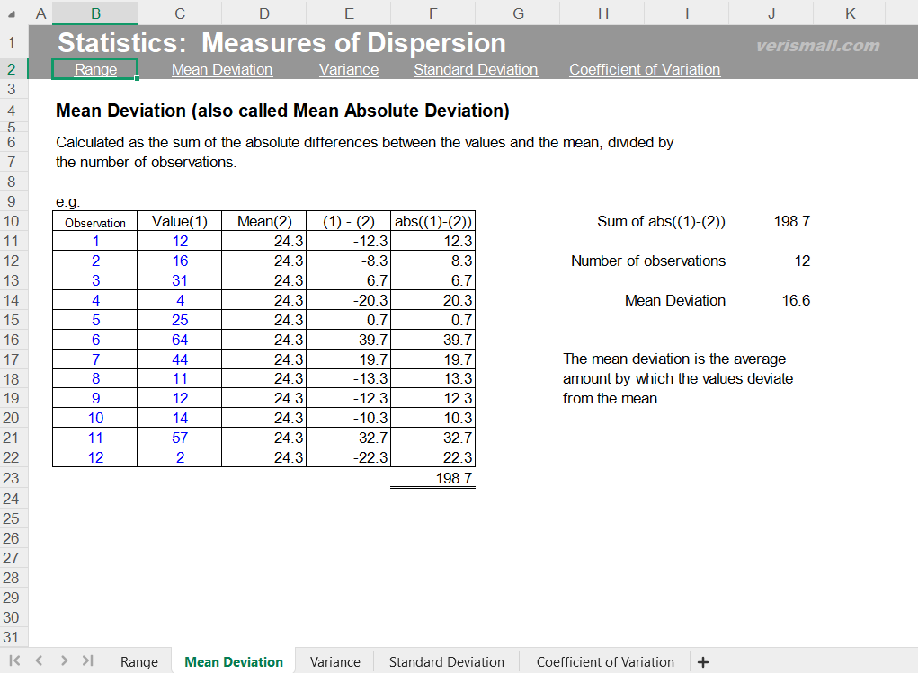The height and width of the screenshot is (673, 918).
Task: Click the previous sheet arrow
Action: point(38,661)
